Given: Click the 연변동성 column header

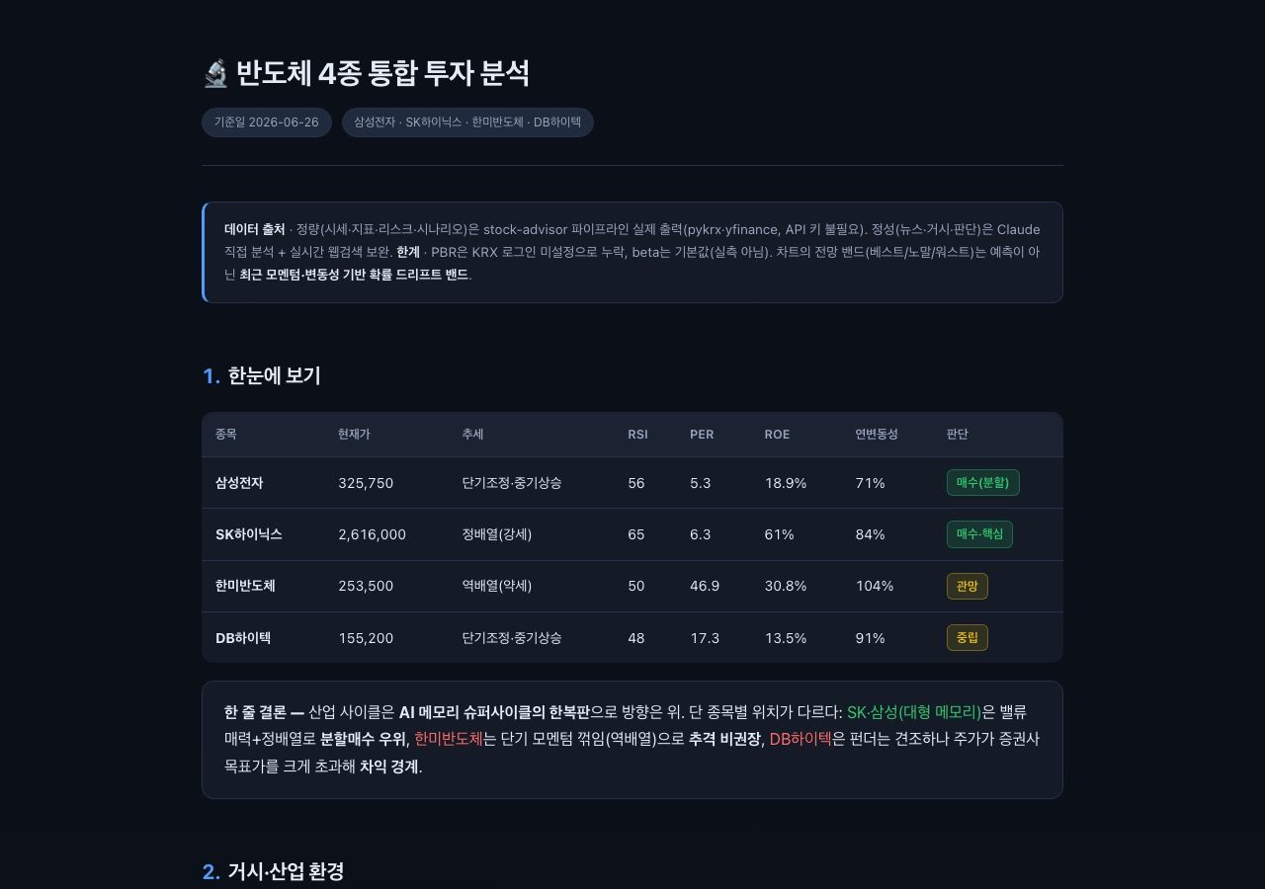Looking at the screenshot, I should pyautogui.click(x=877, y=435).
